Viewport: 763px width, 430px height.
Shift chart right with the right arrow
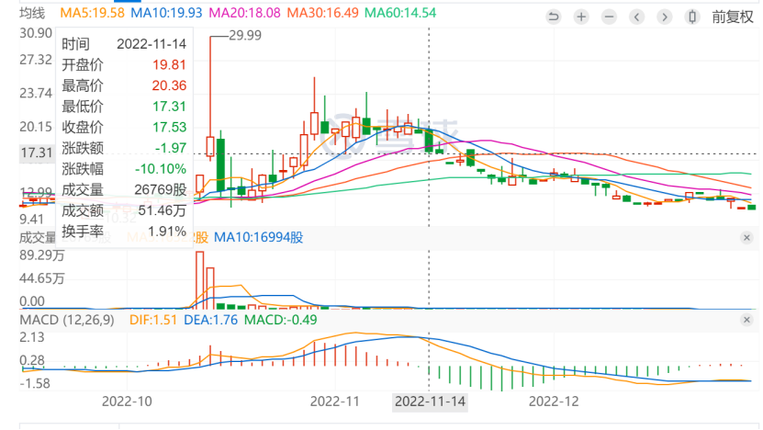point(665,17)
